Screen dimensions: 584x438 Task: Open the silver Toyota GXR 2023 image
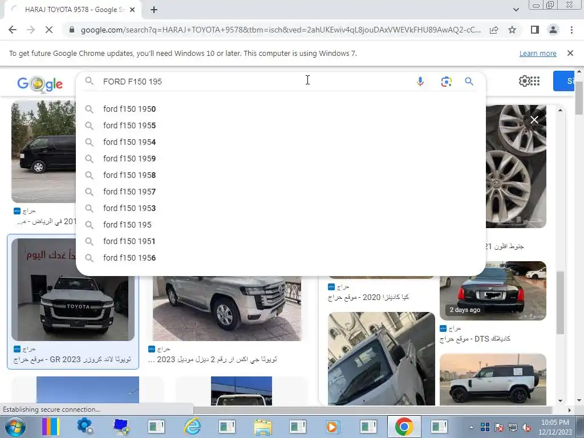[x=227, y=309]
